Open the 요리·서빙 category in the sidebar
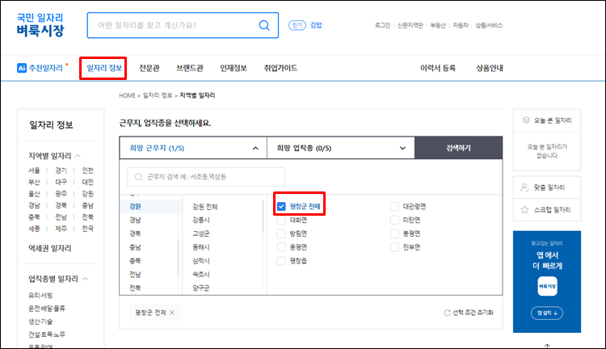Screen dimensions: 606x349 click(x=40, y=296)
